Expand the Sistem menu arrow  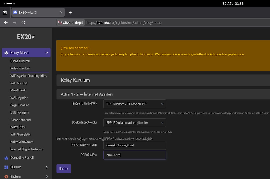(47, 177)
